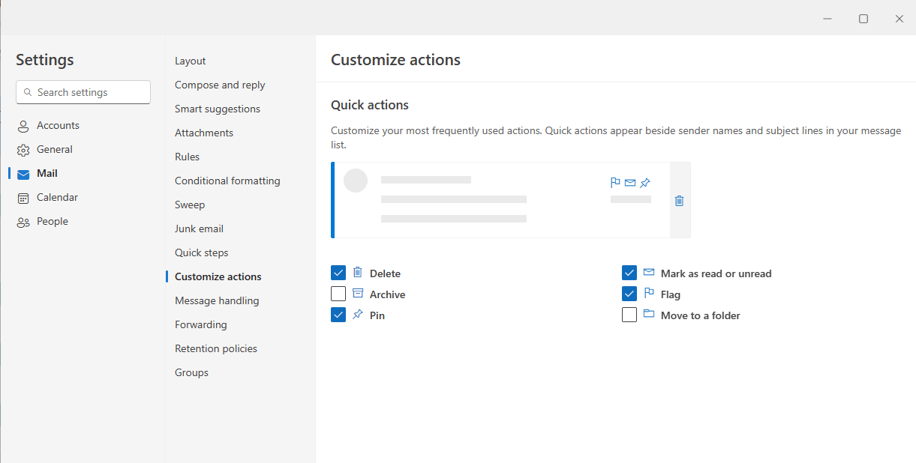Open the Forwarding settings page
Viewport: 916px width, 463px height.
(200, 324)
